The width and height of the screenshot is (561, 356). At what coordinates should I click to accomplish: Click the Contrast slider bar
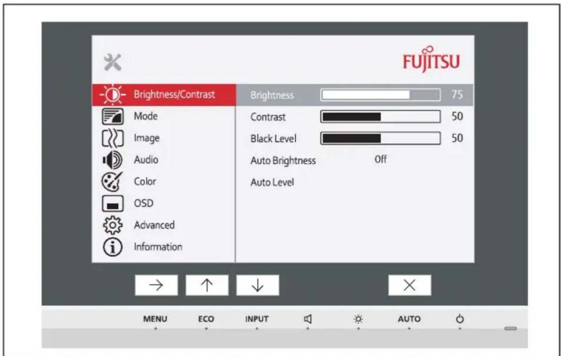(x=381, y=117)
